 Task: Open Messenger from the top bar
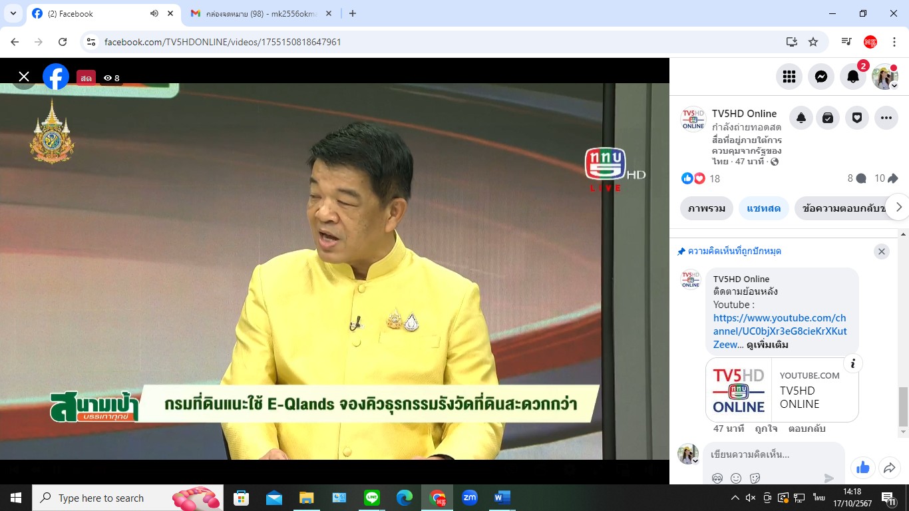(821, 77)
